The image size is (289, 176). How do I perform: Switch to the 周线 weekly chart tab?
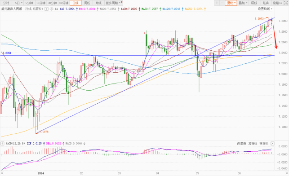pyautogui.click(x=87, y=3)
